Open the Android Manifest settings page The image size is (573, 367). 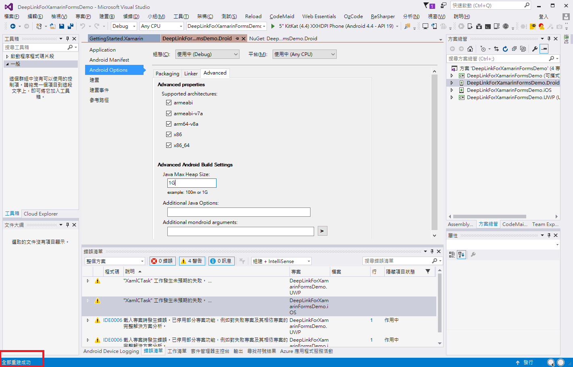point(109,60)
